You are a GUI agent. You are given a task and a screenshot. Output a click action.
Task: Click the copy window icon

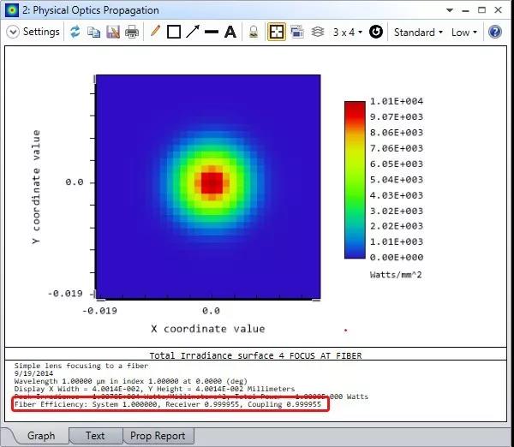coord(94,32)
